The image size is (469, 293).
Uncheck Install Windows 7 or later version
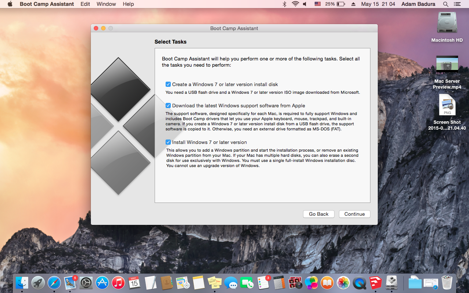(x=168, y=142)
